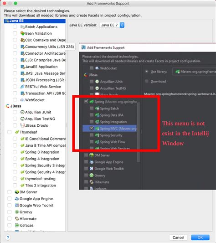Enable the Batch Applications checkbox
This screenshot has width=216, height=243.
(15, 26)
